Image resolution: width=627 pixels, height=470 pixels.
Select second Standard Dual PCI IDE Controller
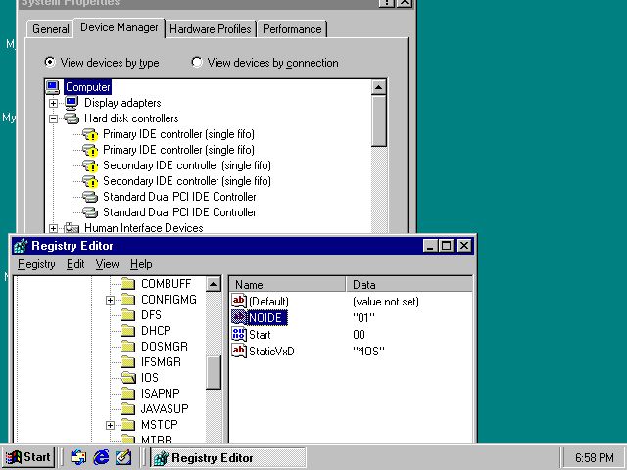click(179, 212)
